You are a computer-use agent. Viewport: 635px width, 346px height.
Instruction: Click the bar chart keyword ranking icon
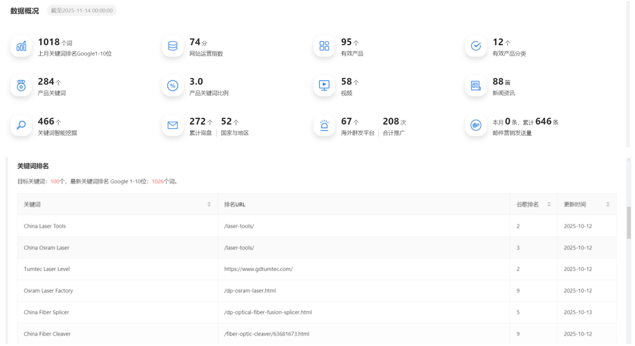(x=21, y=46)
